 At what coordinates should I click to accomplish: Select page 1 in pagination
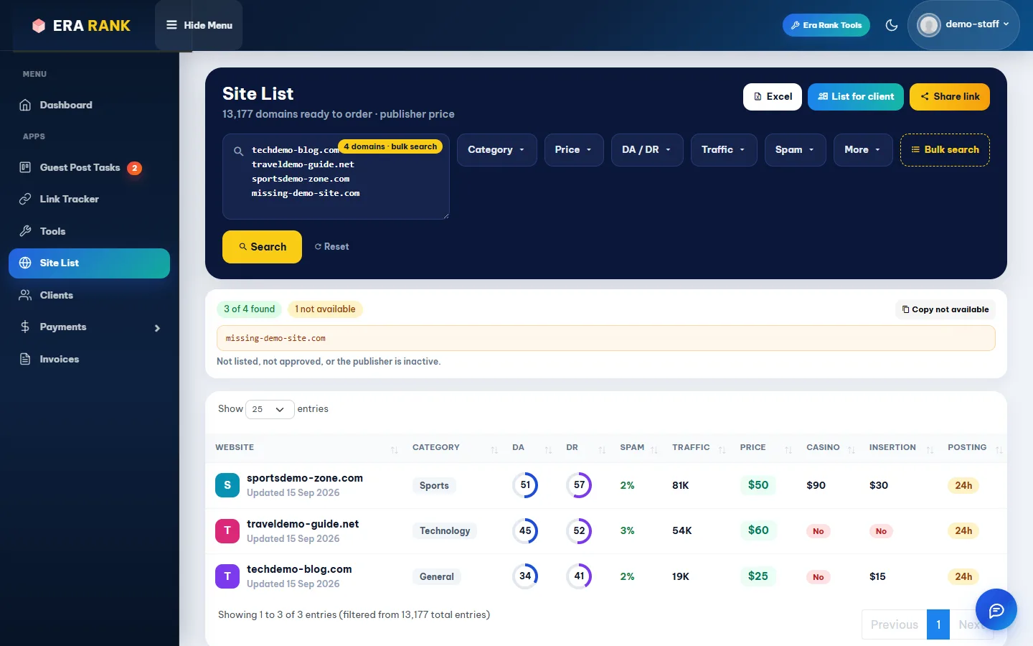pos(938,624)
